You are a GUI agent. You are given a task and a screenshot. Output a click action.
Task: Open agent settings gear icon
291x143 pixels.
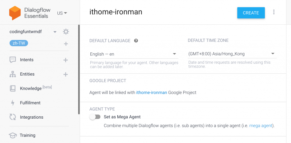[66, 32]
